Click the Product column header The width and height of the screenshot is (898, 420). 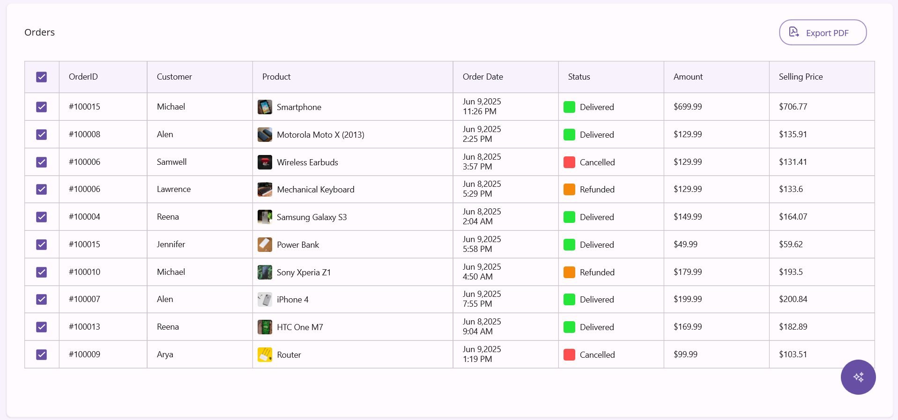pos(353,77)
